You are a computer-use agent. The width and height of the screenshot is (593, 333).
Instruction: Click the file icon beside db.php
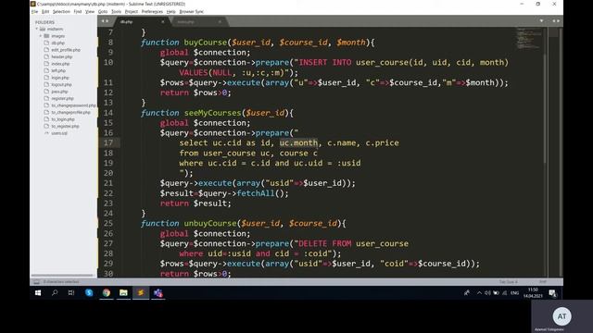(x=46, y=43)
